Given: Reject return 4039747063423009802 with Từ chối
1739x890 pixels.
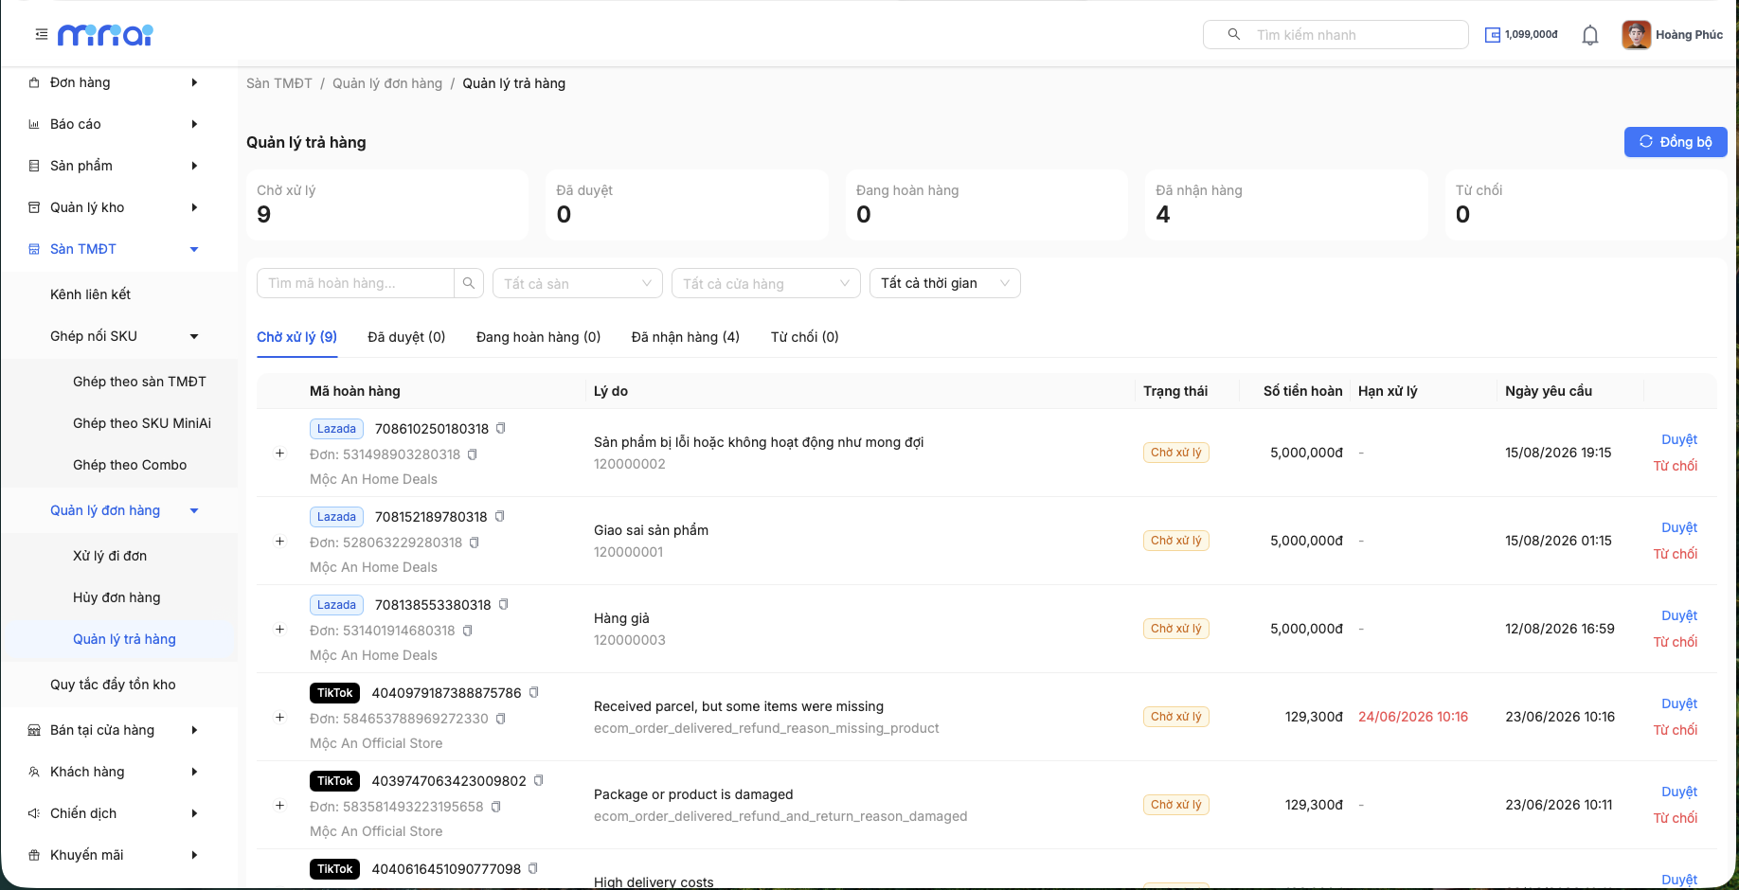Looking at the screenshot, I should click(1676, 818).
